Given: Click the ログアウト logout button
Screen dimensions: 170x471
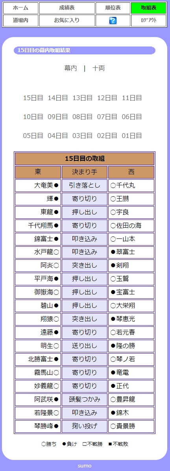Looking at the screenshot, I should (148, 21).
